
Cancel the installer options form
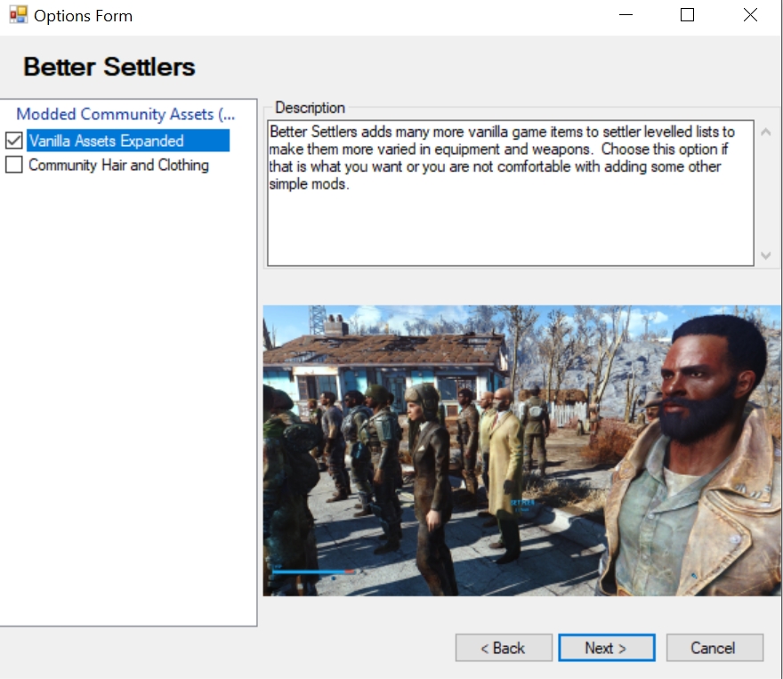click(x=714, y=648)
